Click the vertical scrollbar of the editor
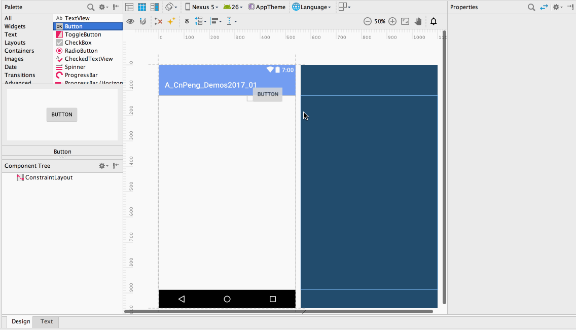The width and height of the screenshot is (576, 330). (444, 167)
